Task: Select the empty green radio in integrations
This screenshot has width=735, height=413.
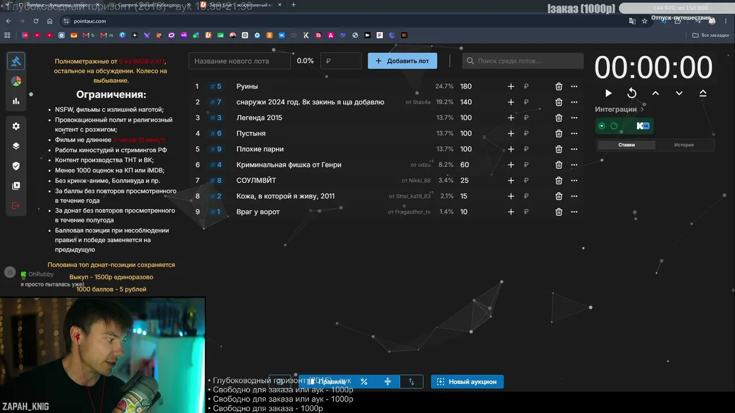Action: [x=614, y=126]
